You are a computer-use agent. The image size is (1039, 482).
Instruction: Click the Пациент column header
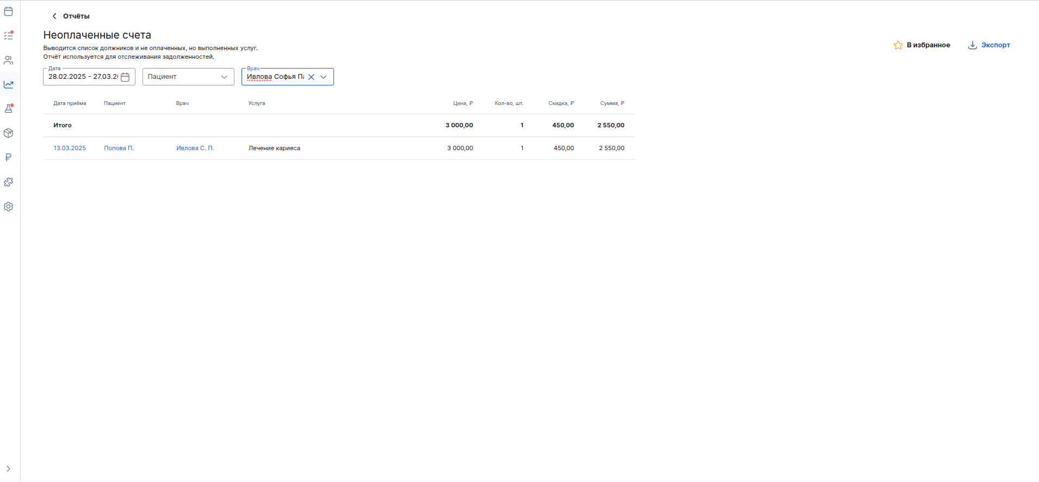coord(115,103)
